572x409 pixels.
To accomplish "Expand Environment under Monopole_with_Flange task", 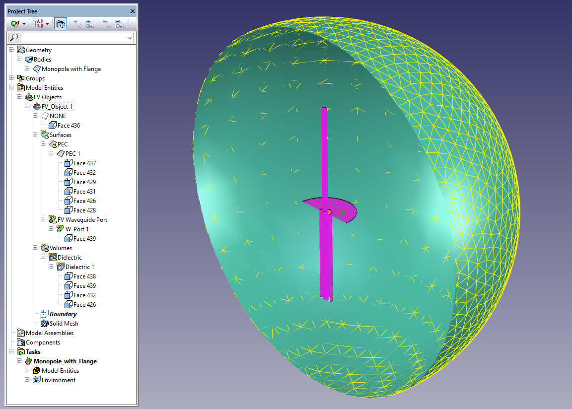I will coord(27,380).
